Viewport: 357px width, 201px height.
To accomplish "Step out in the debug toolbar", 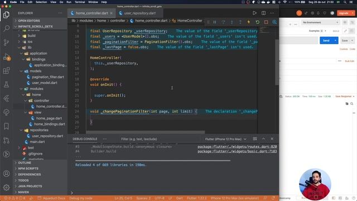I will pos(240,22).
